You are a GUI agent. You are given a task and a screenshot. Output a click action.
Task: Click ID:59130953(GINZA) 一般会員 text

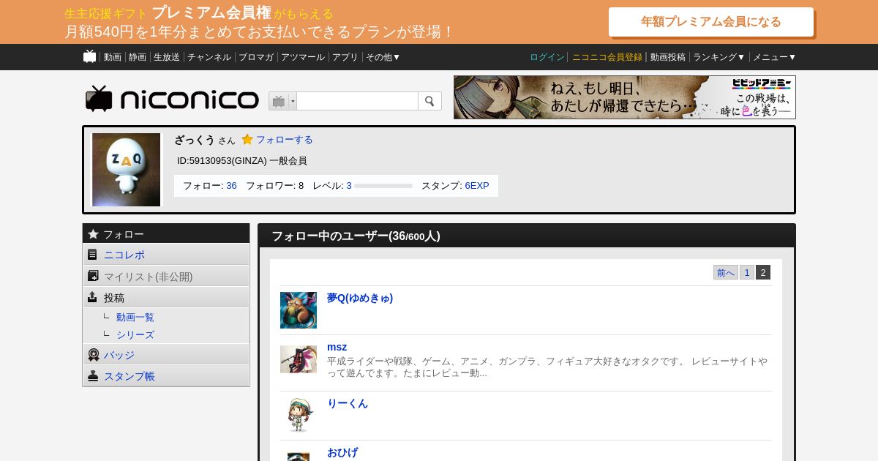242,160
